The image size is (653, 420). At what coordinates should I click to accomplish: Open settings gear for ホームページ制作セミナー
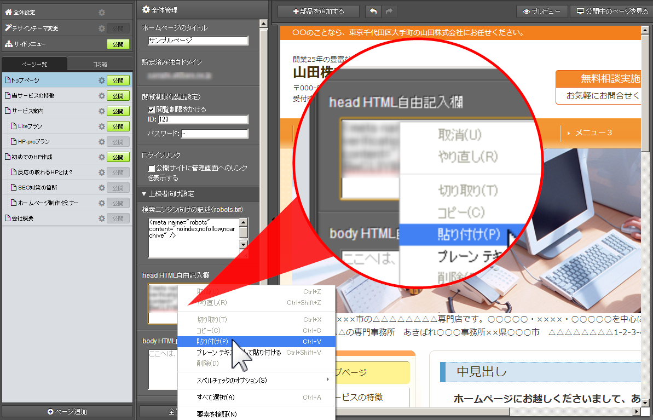(102, 203)
